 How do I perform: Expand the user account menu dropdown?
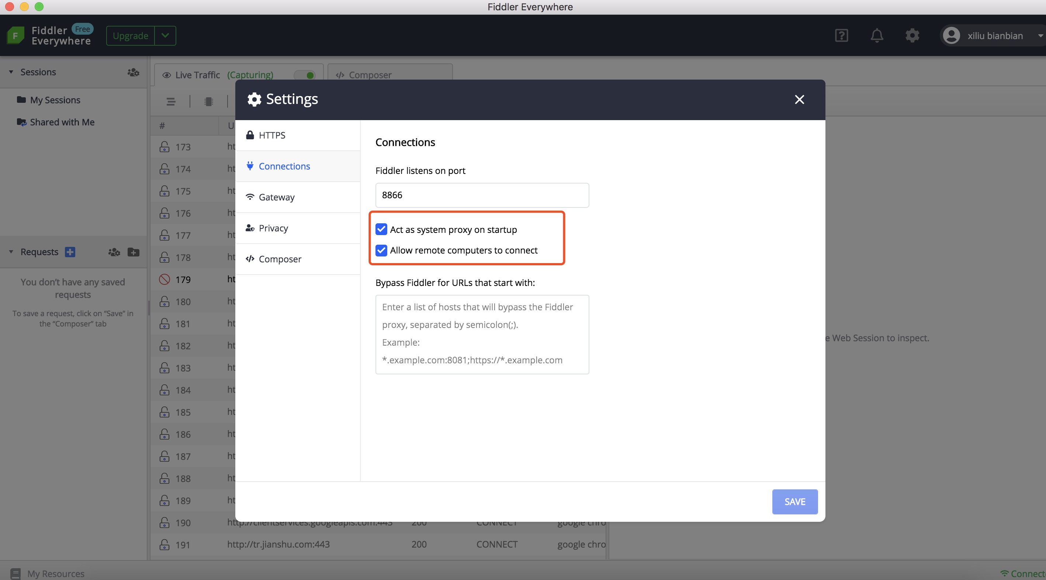(1038, 34)
